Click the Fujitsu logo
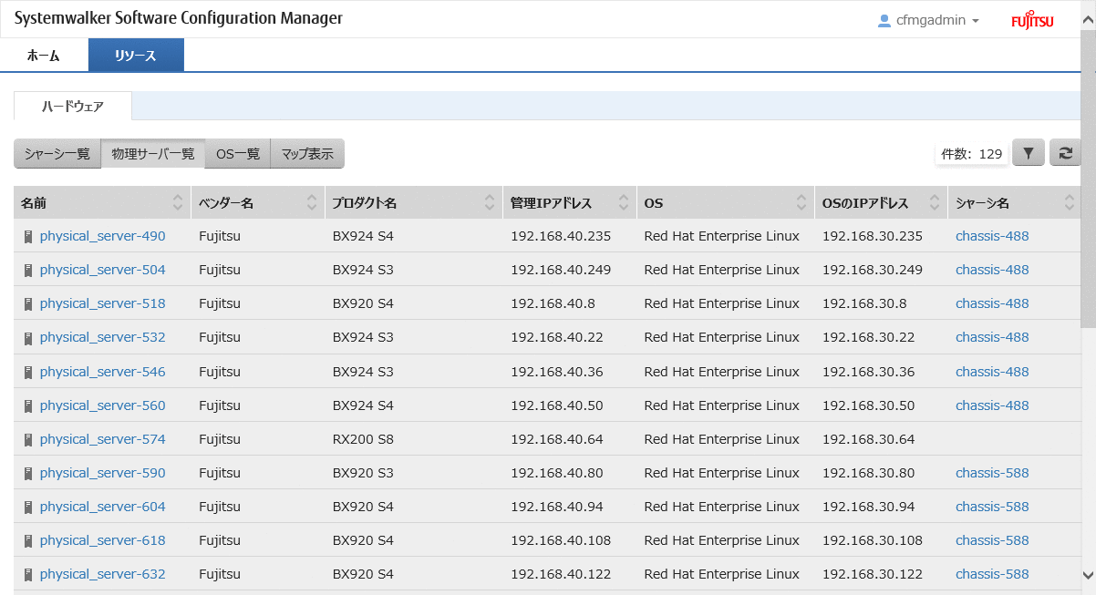This screenshot has height=595, width=1096. 1032,21
